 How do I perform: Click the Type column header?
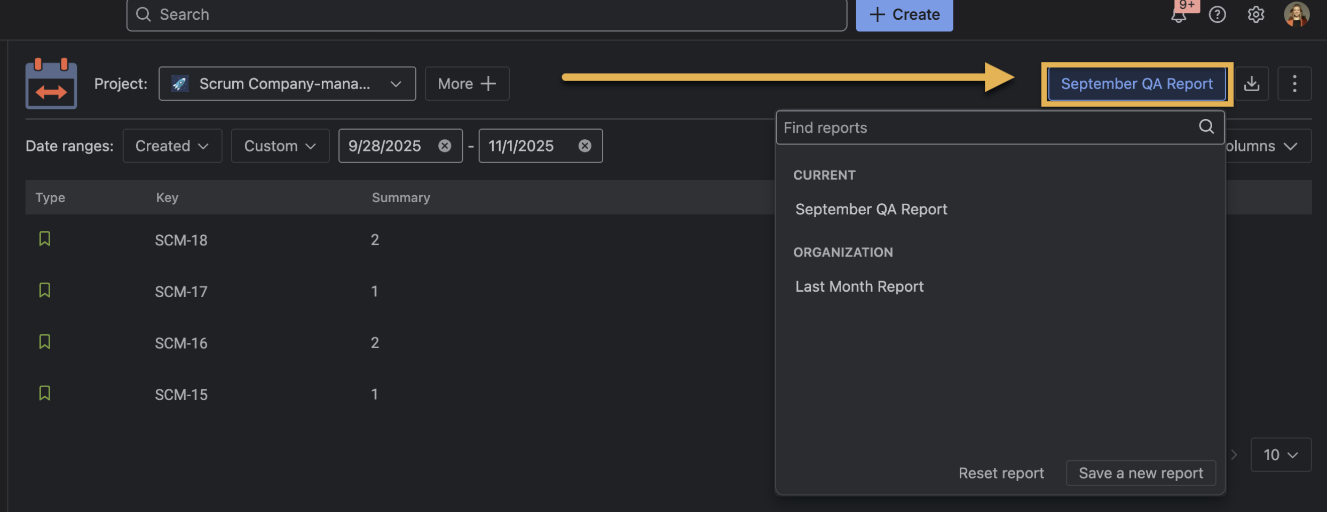[x=50, y=197]
